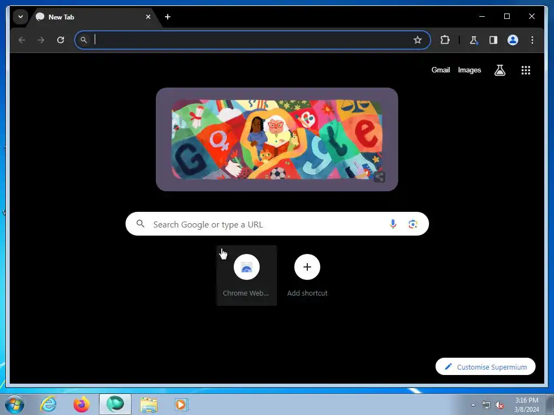Click the Search Google or type a URL box
554x415 pixels.
(x=277, y=224)
